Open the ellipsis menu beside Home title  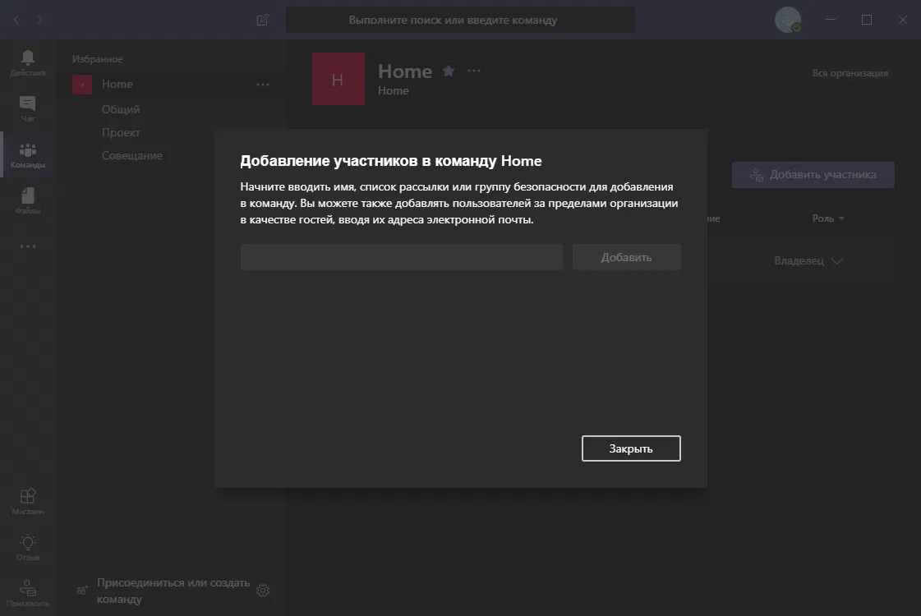click(x=474, y=71)
